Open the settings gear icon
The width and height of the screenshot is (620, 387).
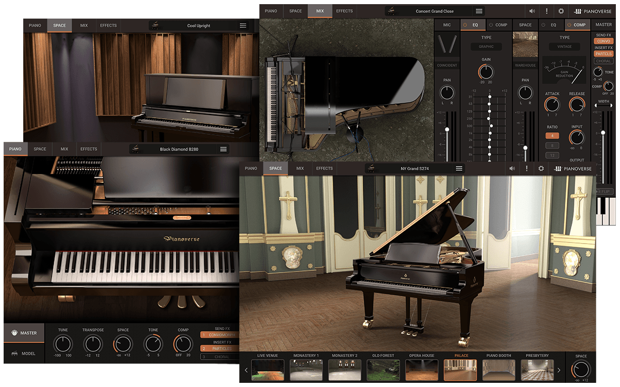coord(561,11)
